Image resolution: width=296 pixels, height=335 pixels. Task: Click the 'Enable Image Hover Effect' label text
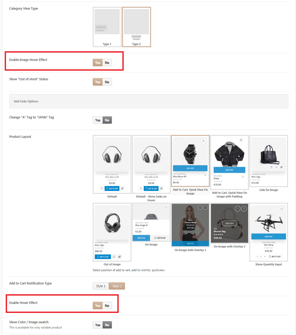coord(28,60)
